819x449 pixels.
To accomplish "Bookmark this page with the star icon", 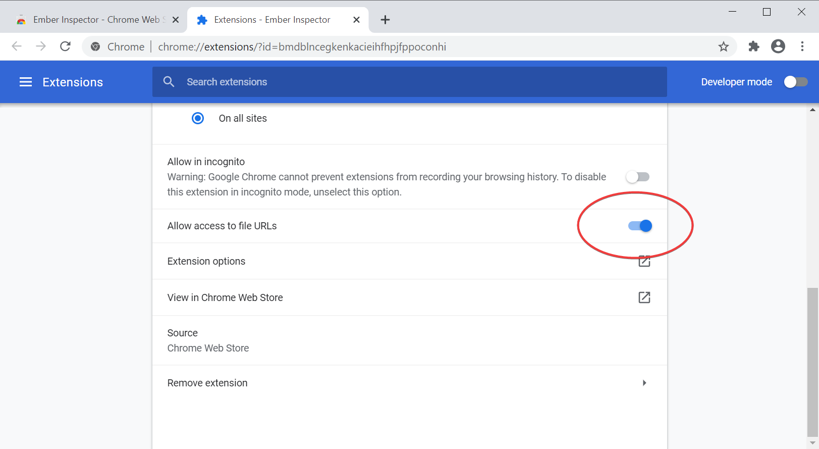I will point(723,46).
